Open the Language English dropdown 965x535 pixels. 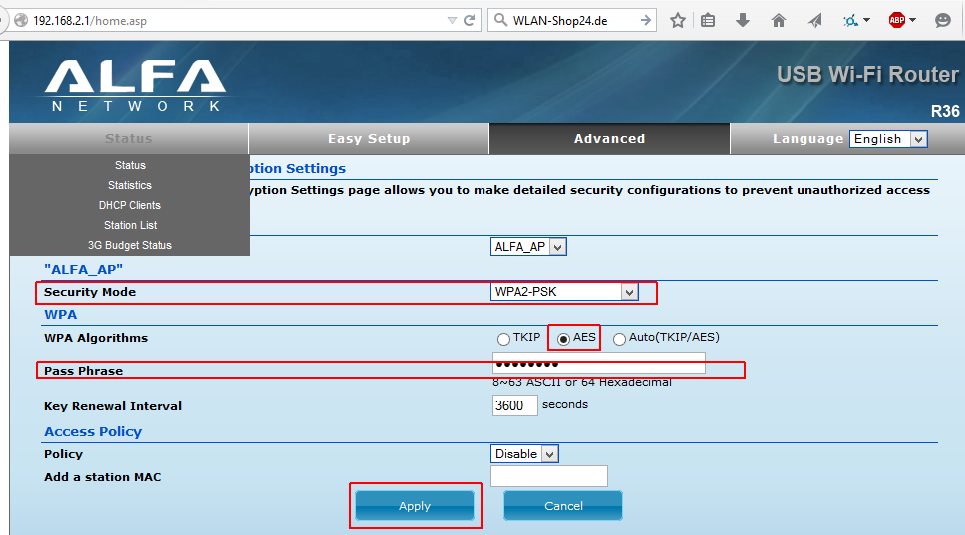(x=888, y=138)
